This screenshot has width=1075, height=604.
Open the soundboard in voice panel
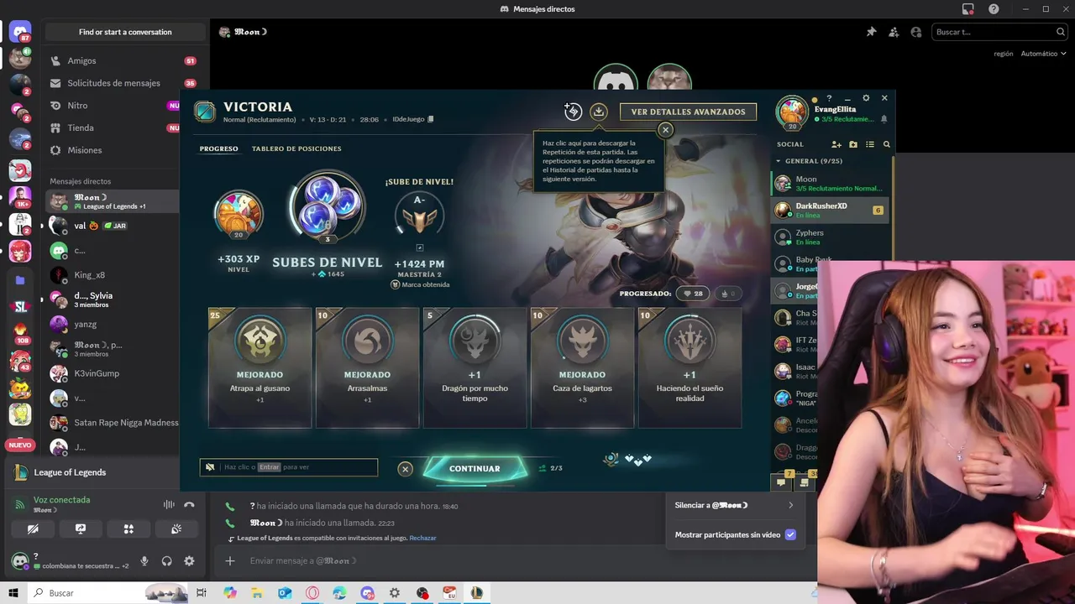click(x=176, y=529)
